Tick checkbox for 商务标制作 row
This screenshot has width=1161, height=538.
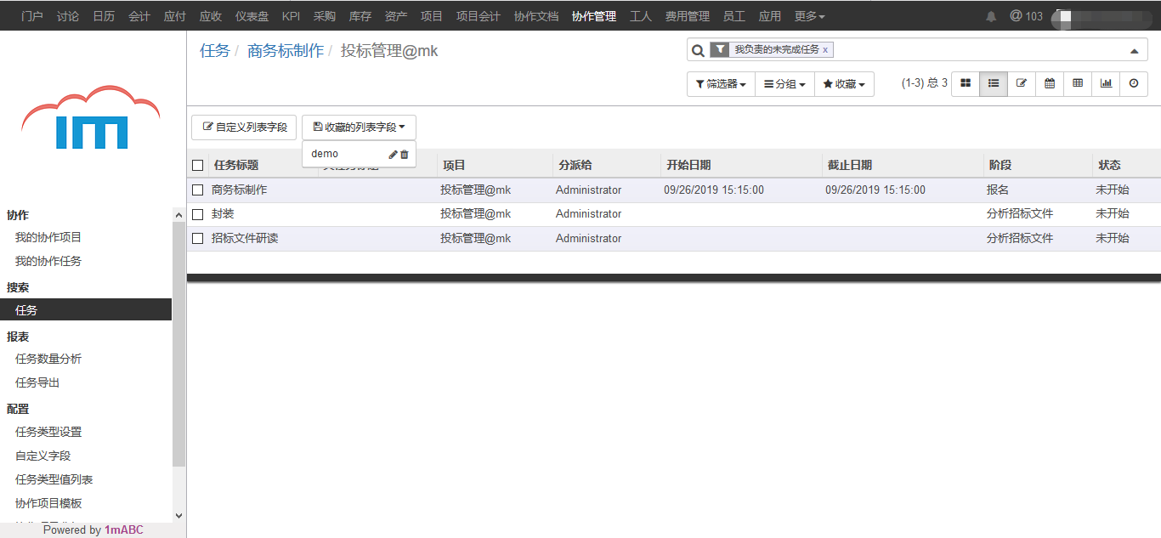click(198, 190)
